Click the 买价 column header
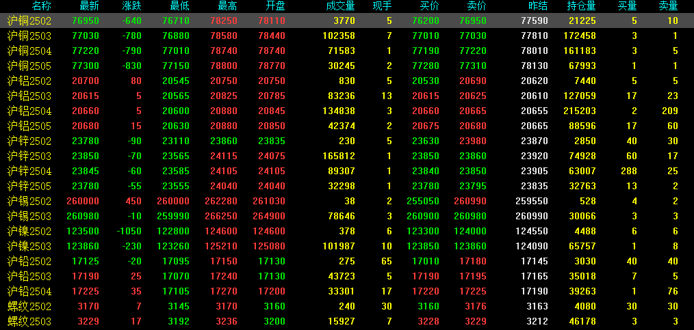This screenshot has width=694, height=330. 429,5
